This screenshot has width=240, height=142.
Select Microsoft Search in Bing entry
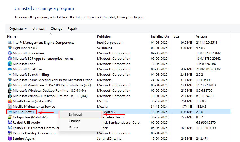31,75
